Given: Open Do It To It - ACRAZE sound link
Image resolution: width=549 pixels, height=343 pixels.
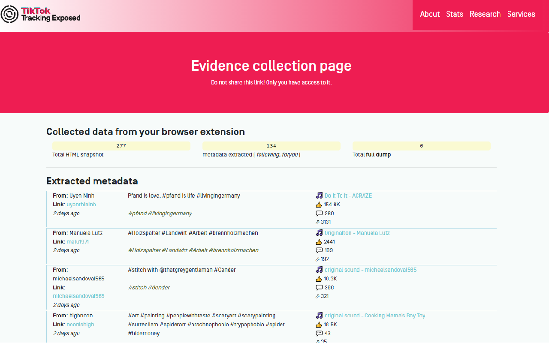Looking at the screenshot, I should coord(348,196).
